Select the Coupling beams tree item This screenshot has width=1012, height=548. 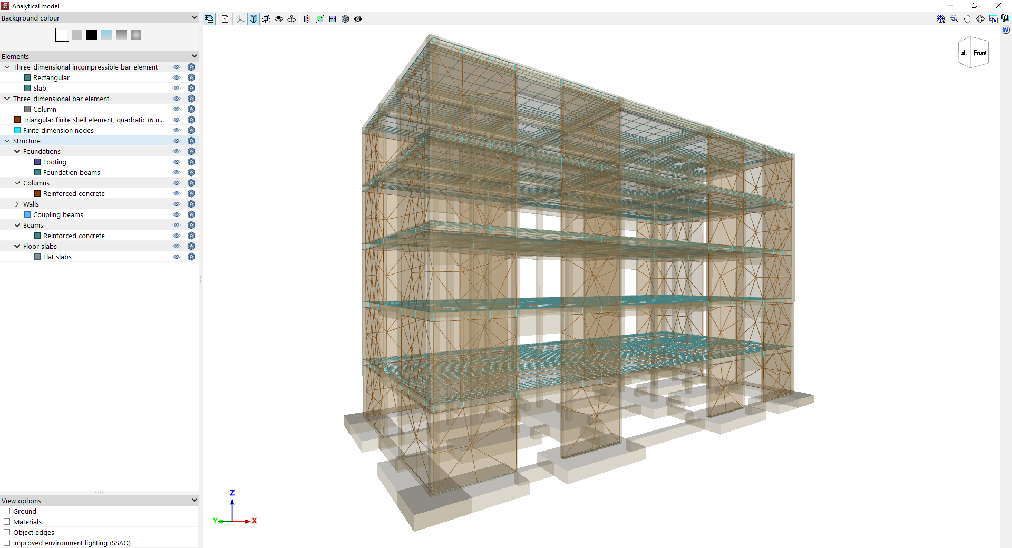(58, 214)
